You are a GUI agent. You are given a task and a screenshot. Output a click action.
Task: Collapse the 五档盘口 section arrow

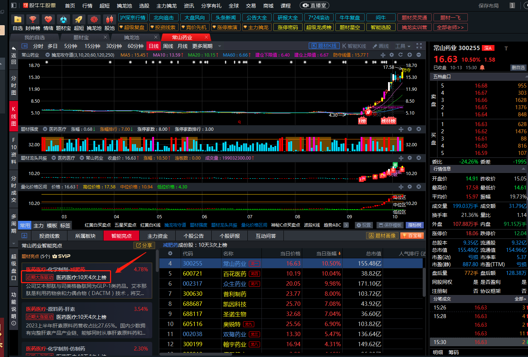pyautogui.click(x=526, y=76)
